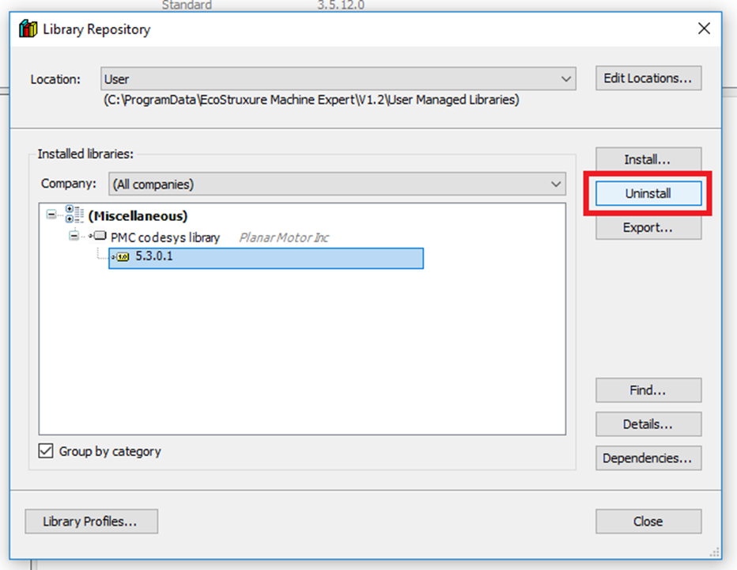Click the yellow version icon beside 5.3.0.1
This screenshot has height=570, width=737.
click(121, 258)
